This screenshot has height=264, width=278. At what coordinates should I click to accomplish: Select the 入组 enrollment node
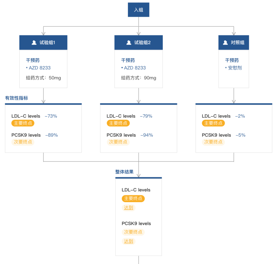[139, 10]
